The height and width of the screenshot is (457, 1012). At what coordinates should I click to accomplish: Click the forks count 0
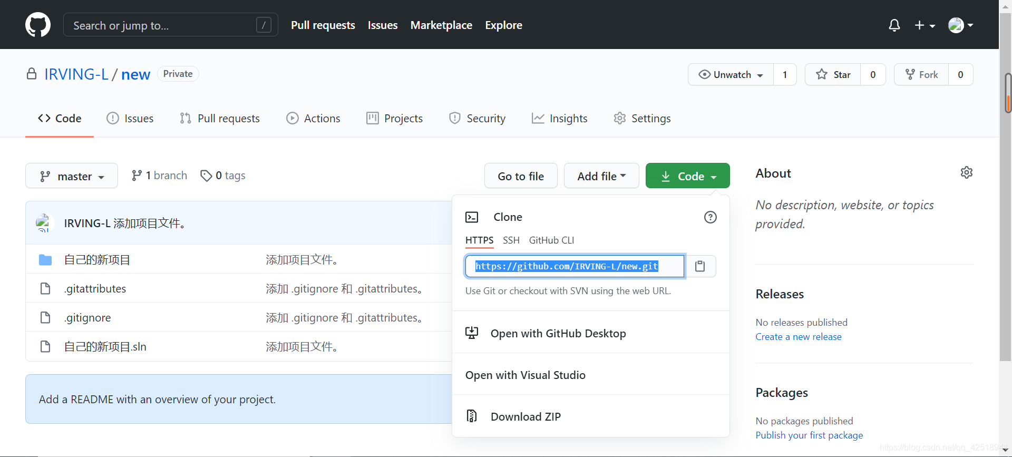[x=960, y=74]
